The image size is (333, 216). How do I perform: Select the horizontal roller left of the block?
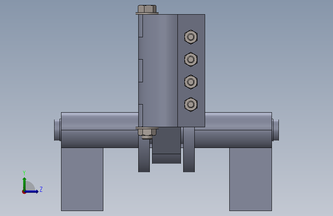click(99, 130)
